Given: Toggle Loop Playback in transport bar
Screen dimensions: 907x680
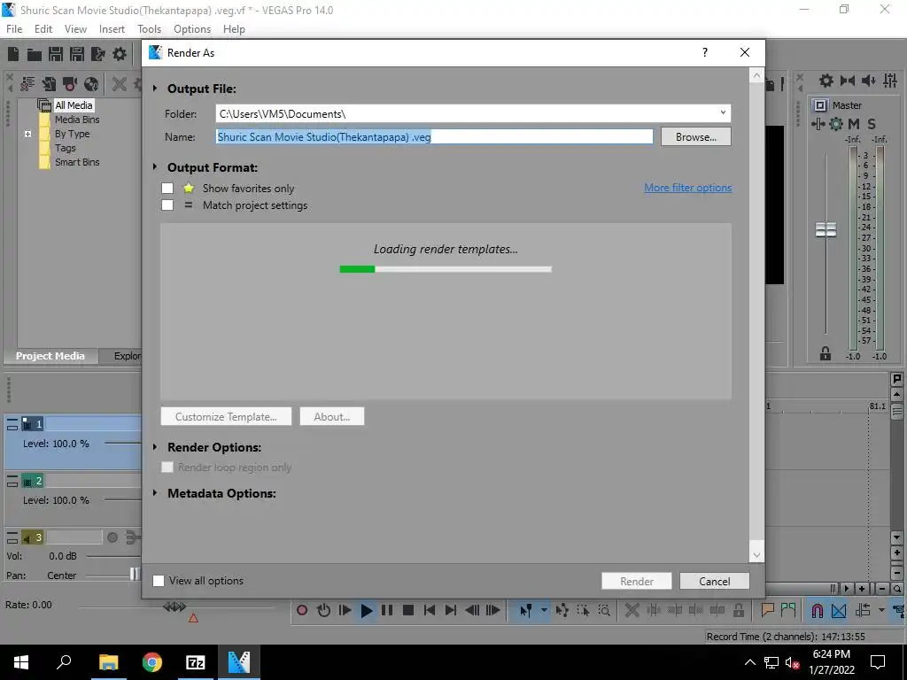Looking at the screenshot, I should [x=323, y=610].
